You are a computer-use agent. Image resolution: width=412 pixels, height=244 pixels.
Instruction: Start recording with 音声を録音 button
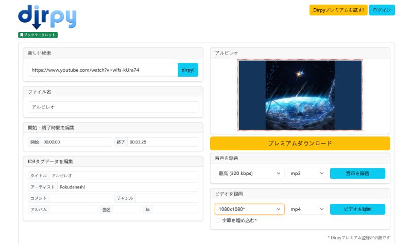click(357, 173)
